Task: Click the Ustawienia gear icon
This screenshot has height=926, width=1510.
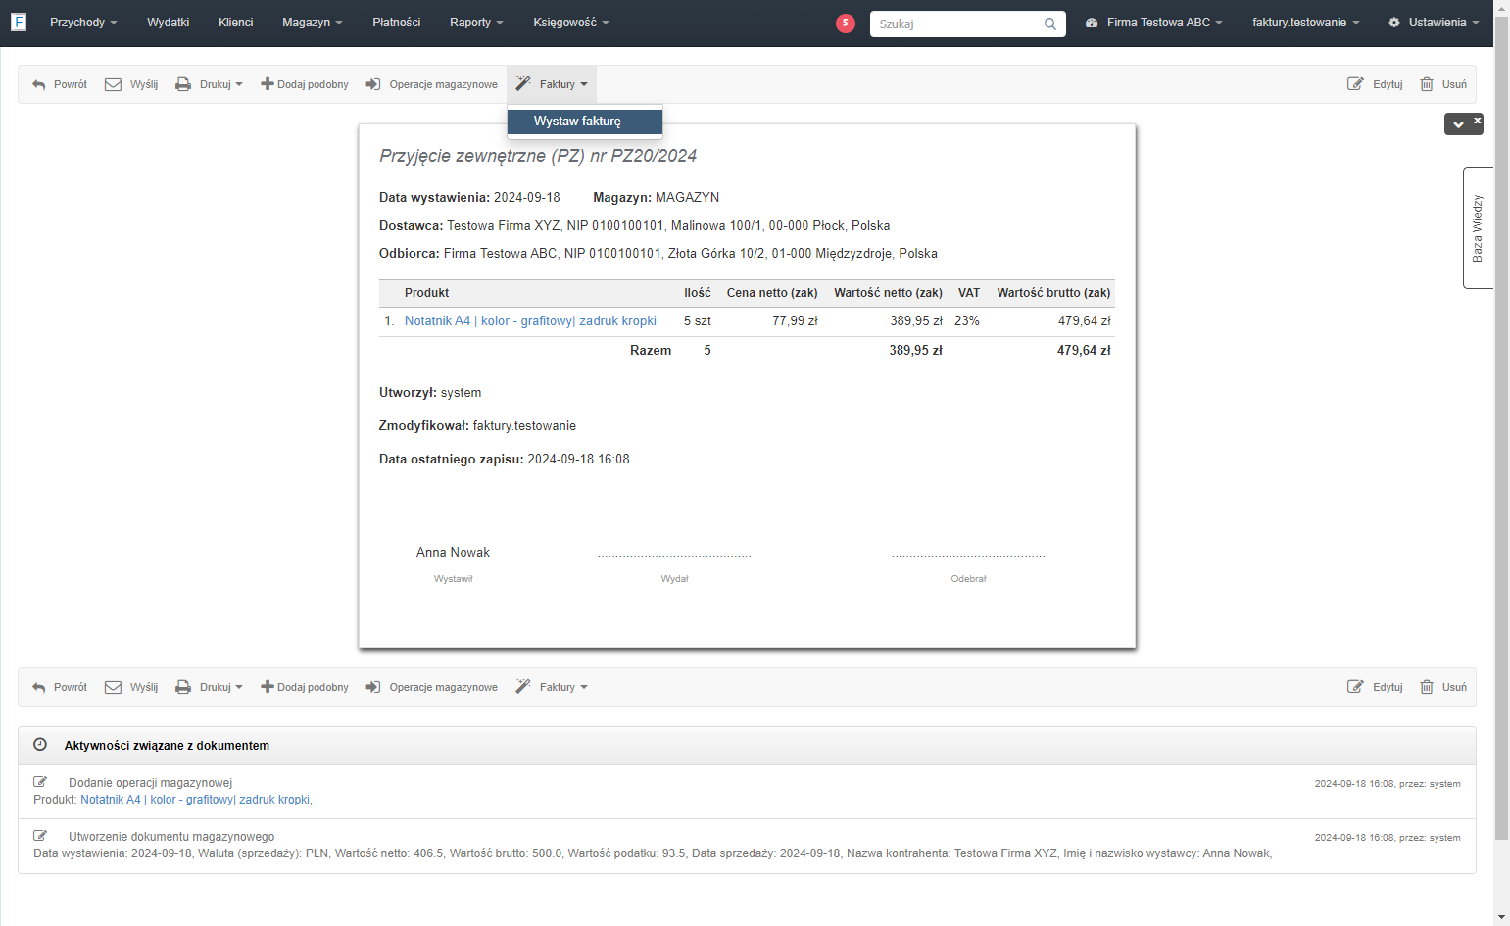Action: (x=1394, y=23)
